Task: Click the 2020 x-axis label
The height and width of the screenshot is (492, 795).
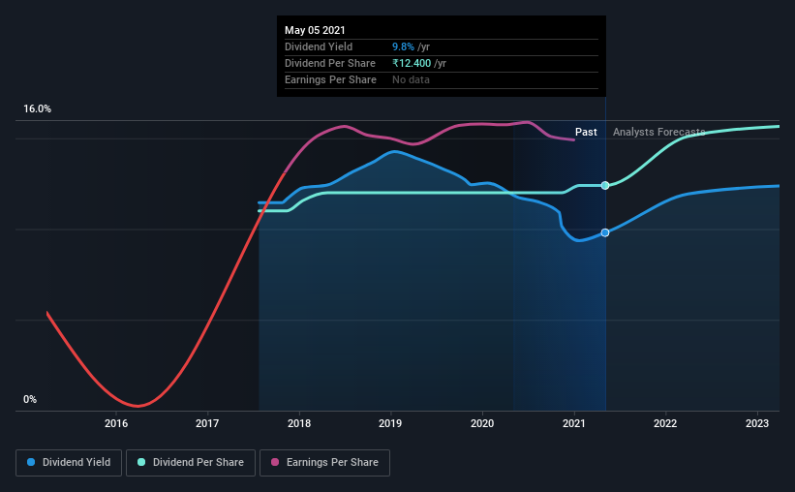Action: point(482,423)
